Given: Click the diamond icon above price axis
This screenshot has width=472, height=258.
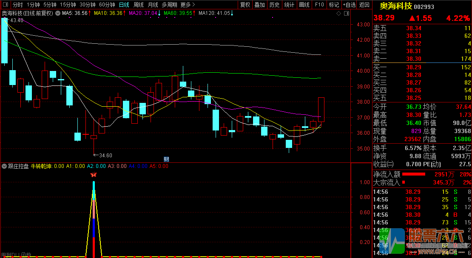Looking at the screenshot, I should 338,13.
